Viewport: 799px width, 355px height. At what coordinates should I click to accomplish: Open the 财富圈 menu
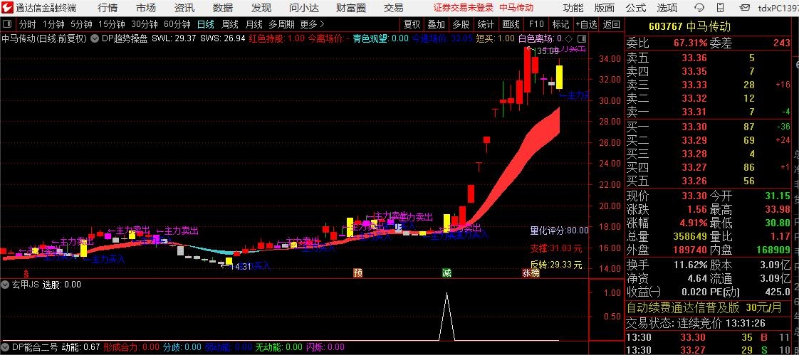pyautogui.click(x=351, y=8)
